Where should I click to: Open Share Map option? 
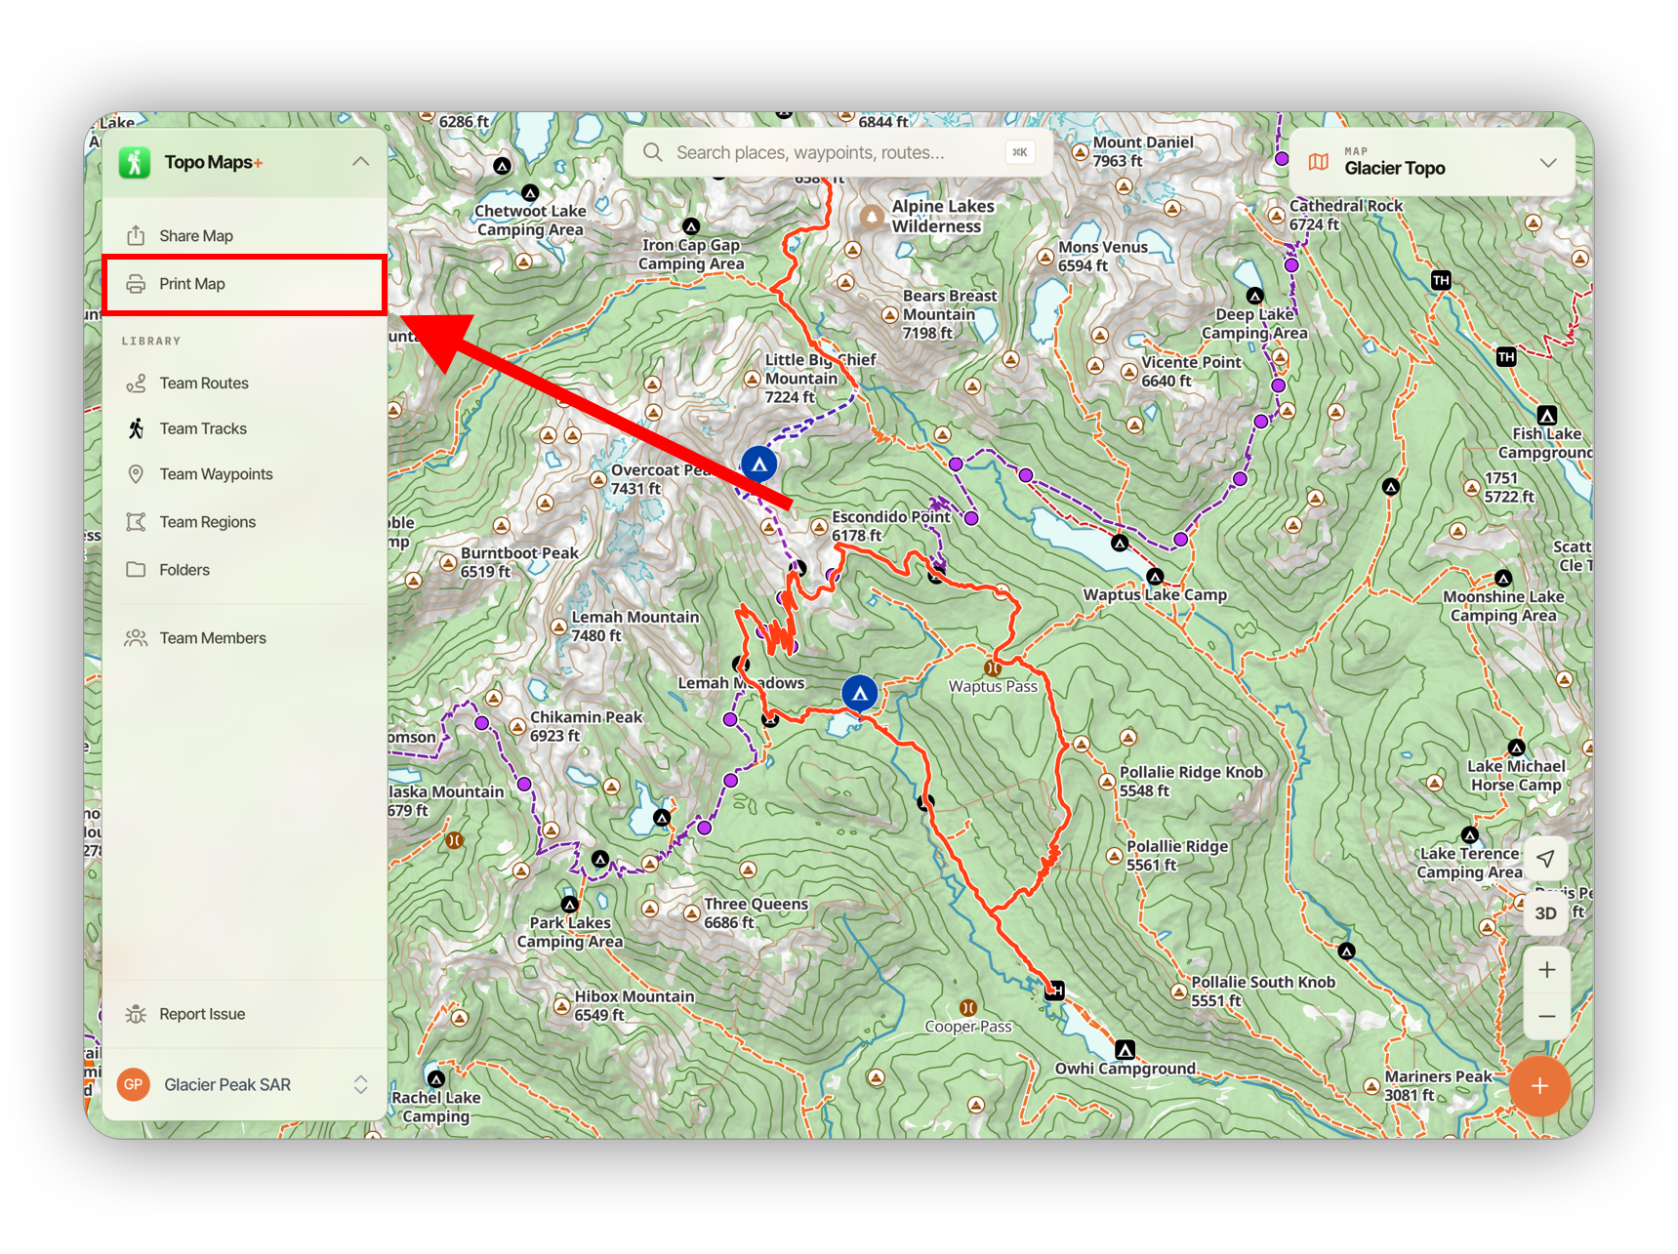(244, 236)
